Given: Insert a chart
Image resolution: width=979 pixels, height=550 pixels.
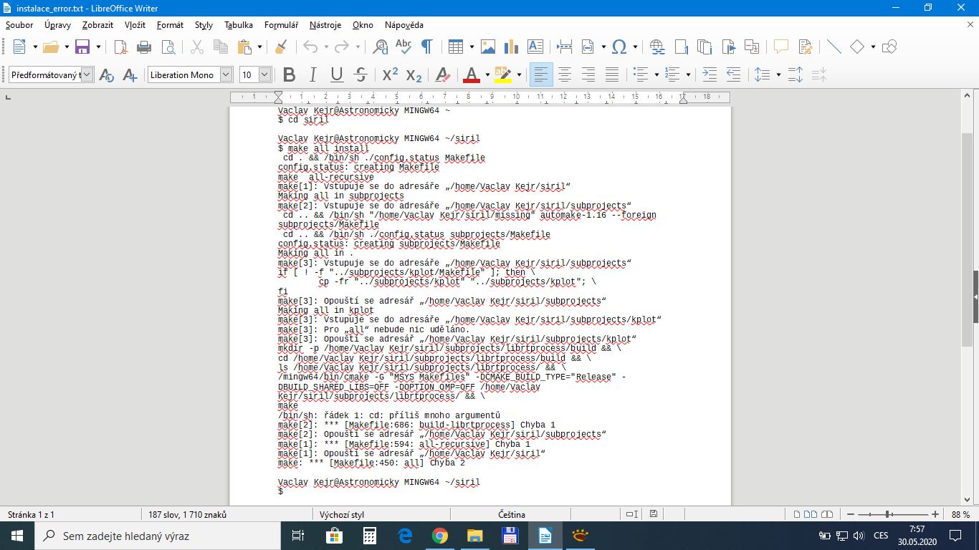Looking at the screenshot, I should coord(511,47).
